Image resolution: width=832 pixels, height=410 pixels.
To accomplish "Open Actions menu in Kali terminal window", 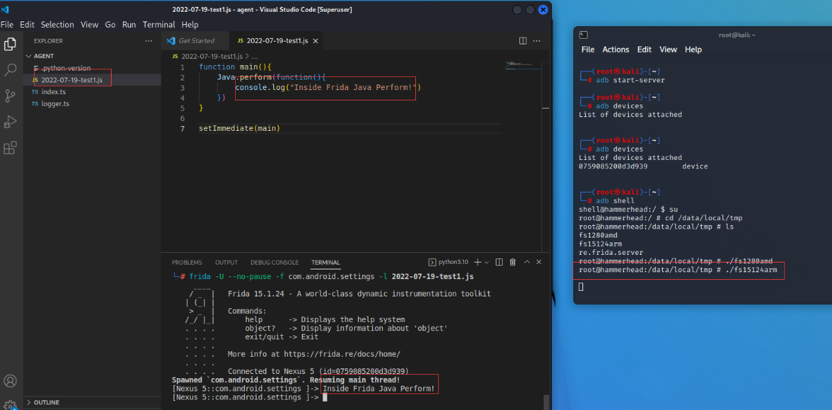I will 616,50.
